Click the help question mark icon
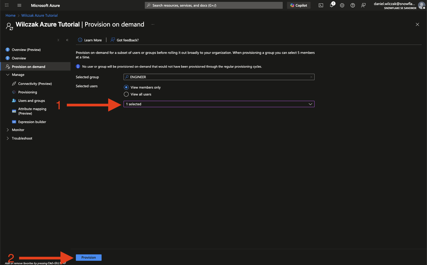427x265 pixels. (x=353, y=5)
